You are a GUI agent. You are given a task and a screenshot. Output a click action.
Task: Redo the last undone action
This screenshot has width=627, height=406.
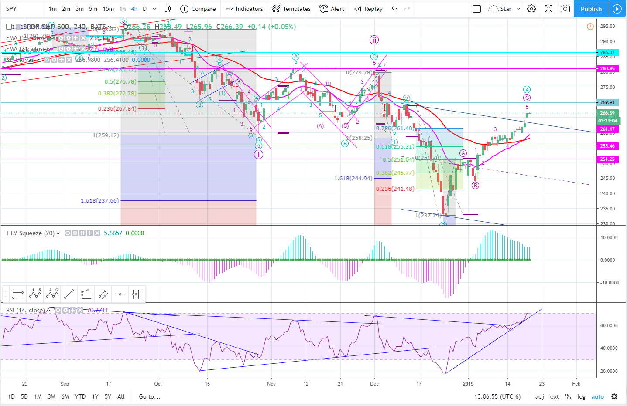407,9
